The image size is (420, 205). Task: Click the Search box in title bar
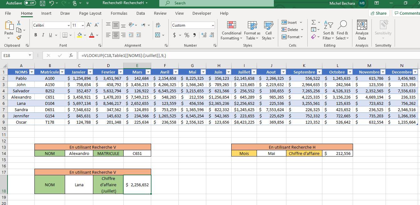[217, 3]
